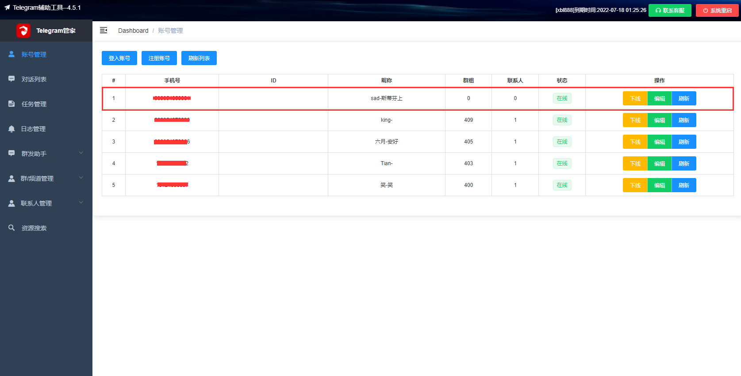Open 资源搜索 in the sidebar
This screenshot has width=741, height=376.
46,228
